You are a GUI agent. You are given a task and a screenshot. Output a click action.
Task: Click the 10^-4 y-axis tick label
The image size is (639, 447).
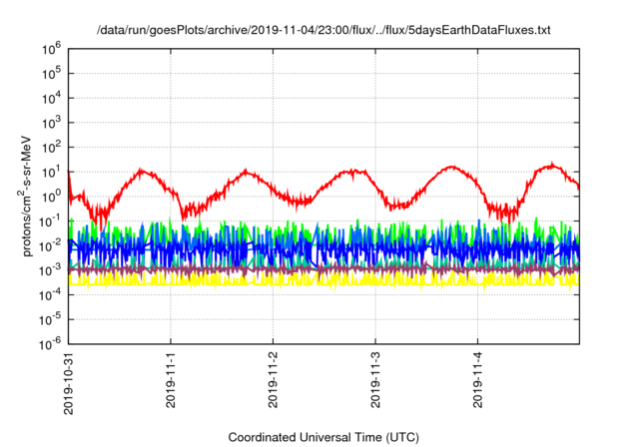[51, 295]
